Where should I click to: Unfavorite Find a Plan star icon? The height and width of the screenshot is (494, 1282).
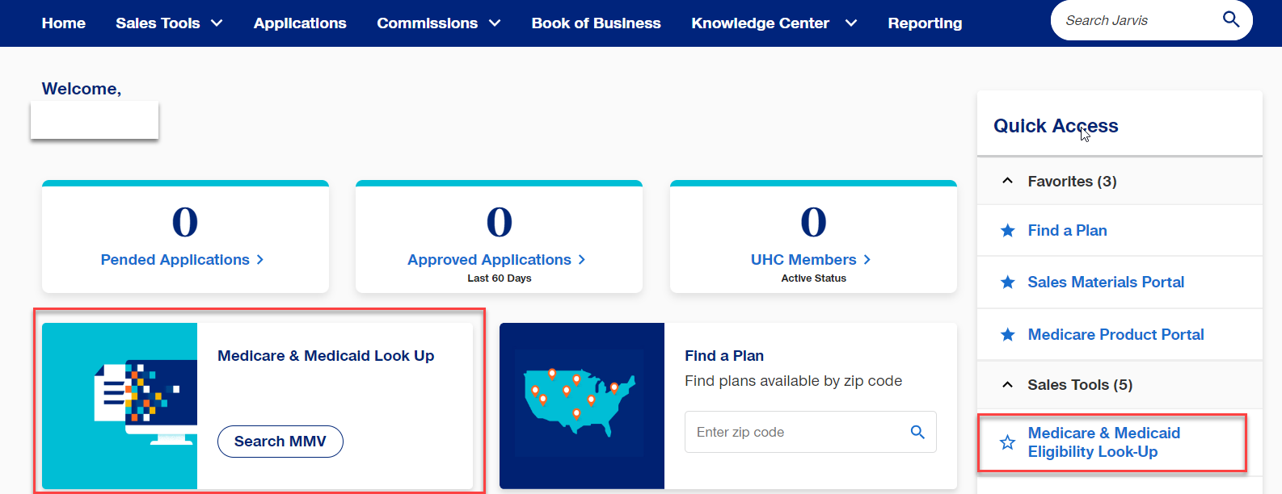coord(1008,231)
